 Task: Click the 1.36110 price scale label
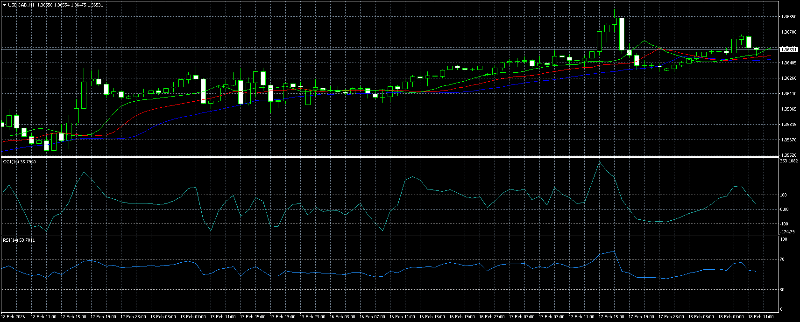point(788,93)
